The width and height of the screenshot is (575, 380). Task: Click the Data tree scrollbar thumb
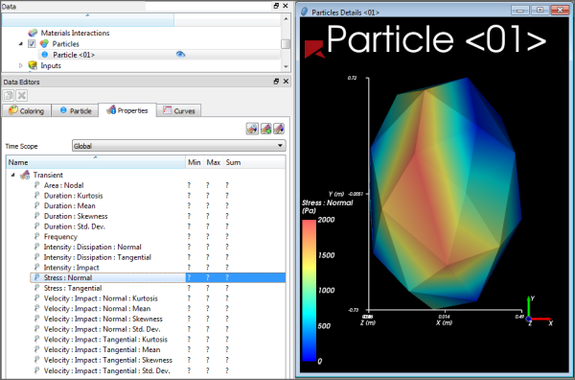[286, 44]
